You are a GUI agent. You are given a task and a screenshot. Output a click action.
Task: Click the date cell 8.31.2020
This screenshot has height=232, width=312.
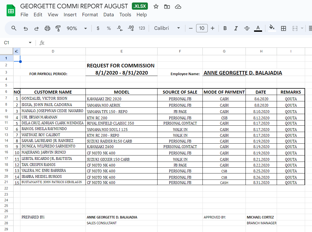pos(261,182)
